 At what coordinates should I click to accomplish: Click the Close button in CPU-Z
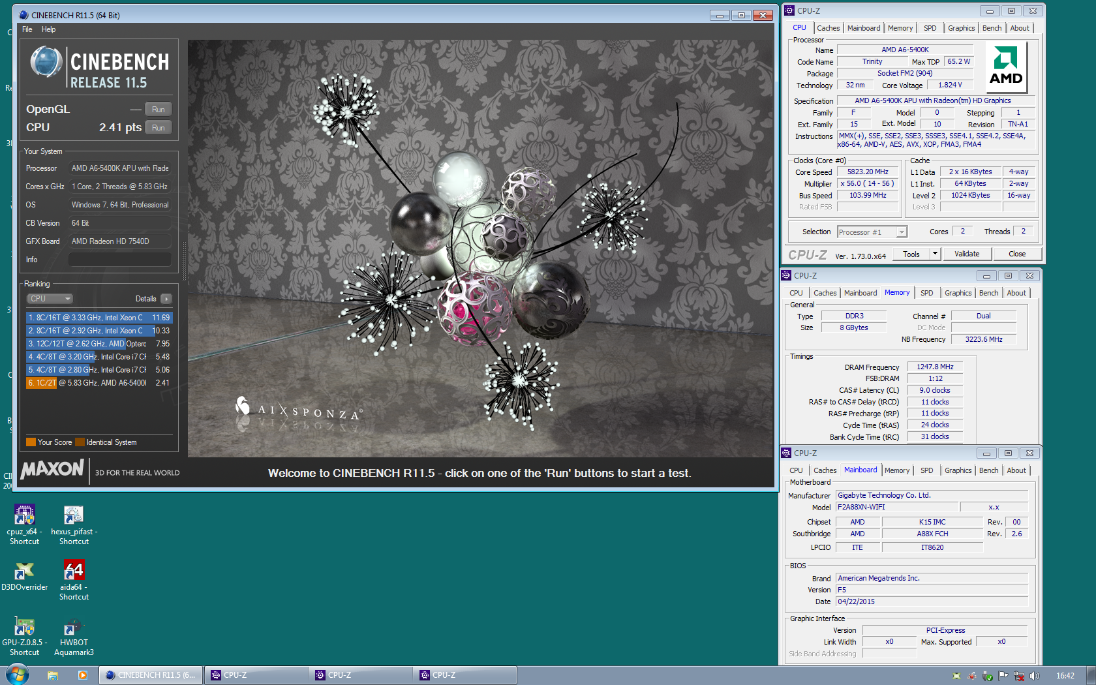[x=1017, y=254]
